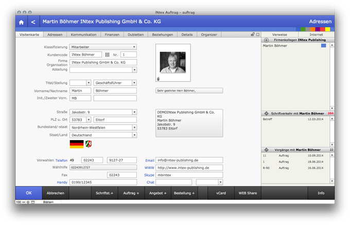Open the Stellung Geschäftsführer dropdown
Viewport: 350px width, 225px height.
(134, 83)
